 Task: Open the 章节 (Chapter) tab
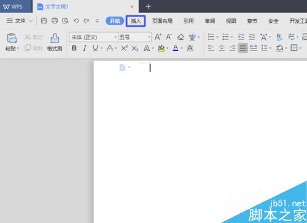tap(252, 21)
